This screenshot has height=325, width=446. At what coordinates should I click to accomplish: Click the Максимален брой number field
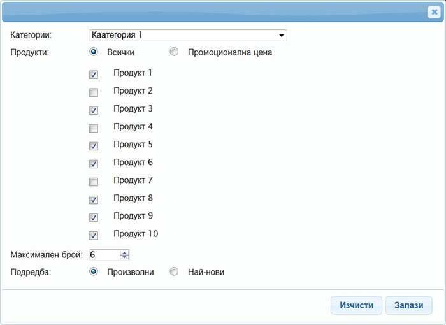(x=104, y=255)
